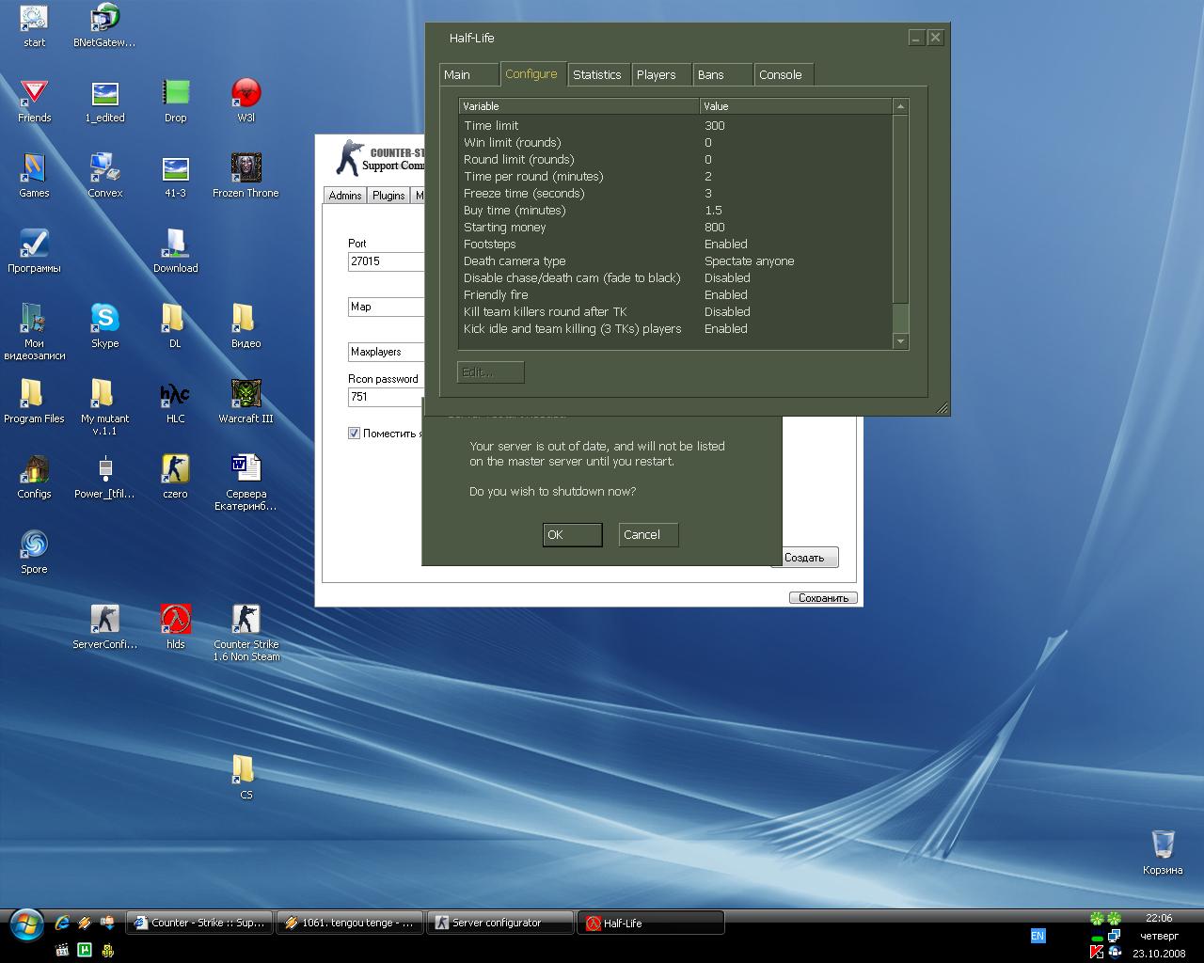Confirm shutdown with the OK button
Screen dimensions: 1204x963
(x=572, y=535)
